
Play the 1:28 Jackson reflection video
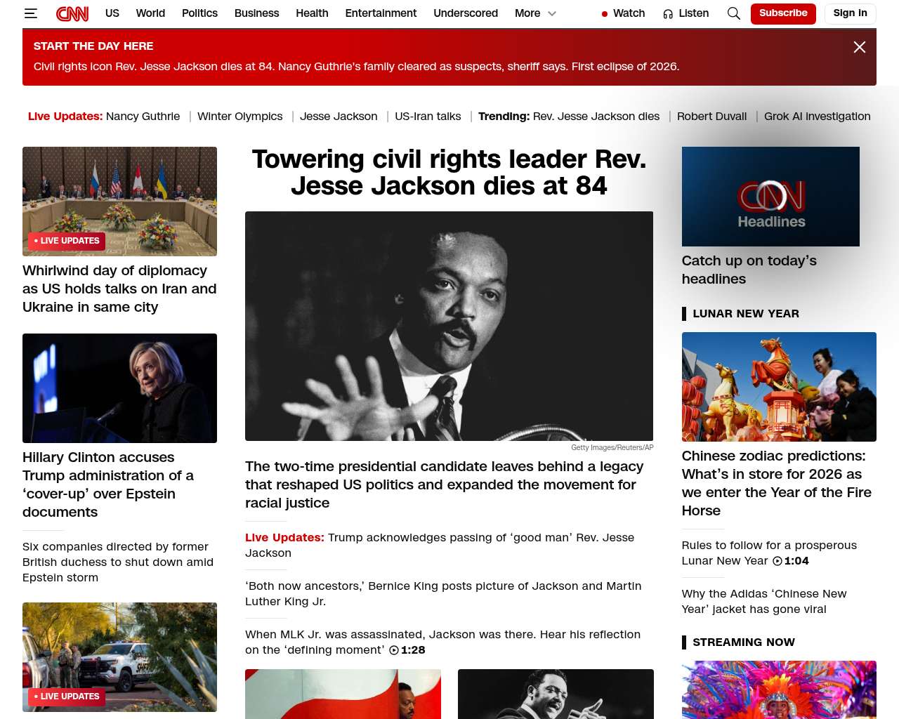(394, 650)
